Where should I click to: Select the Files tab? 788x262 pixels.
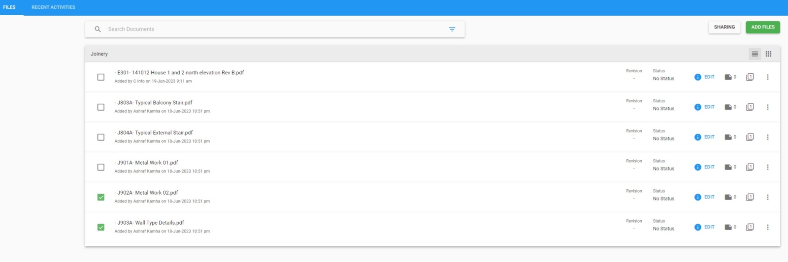(9, 7)
